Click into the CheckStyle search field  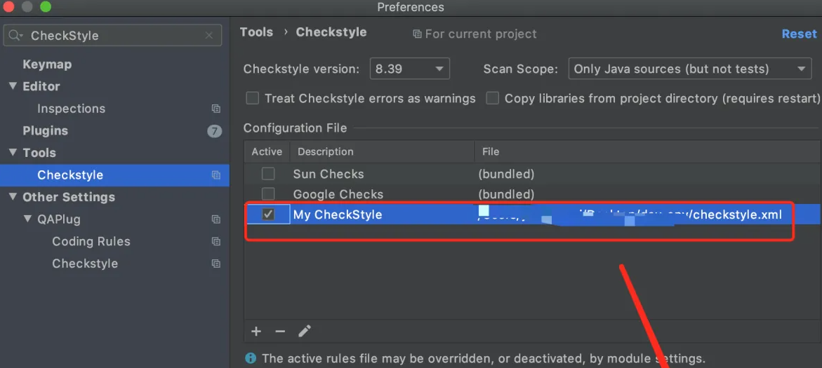pyautogui.click(x=112, y=36)
